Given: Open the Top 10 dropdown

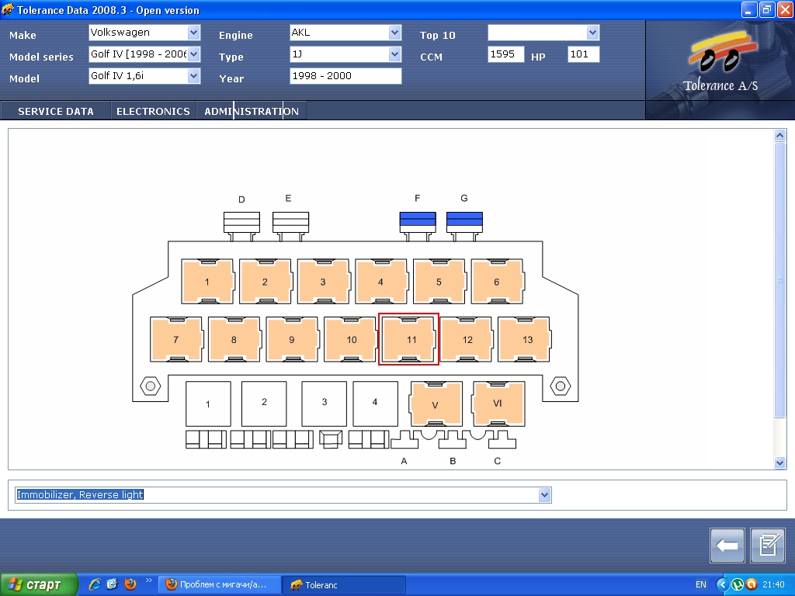Looking at the screenshot, I should point(593,33).
